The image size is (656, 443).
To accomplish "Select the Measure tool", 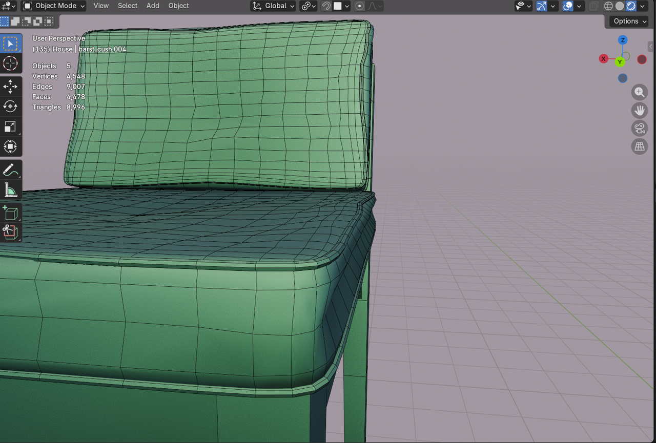I will pyautogui.click(x=10, y=189).
